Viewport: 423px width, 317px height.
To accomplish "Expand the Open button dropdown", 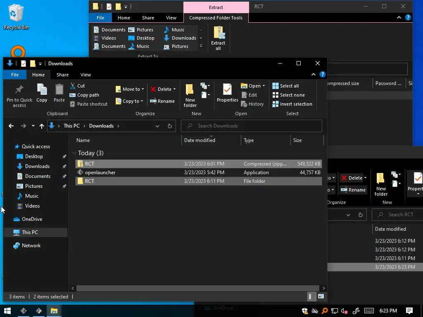I will (x=264, y=86).
